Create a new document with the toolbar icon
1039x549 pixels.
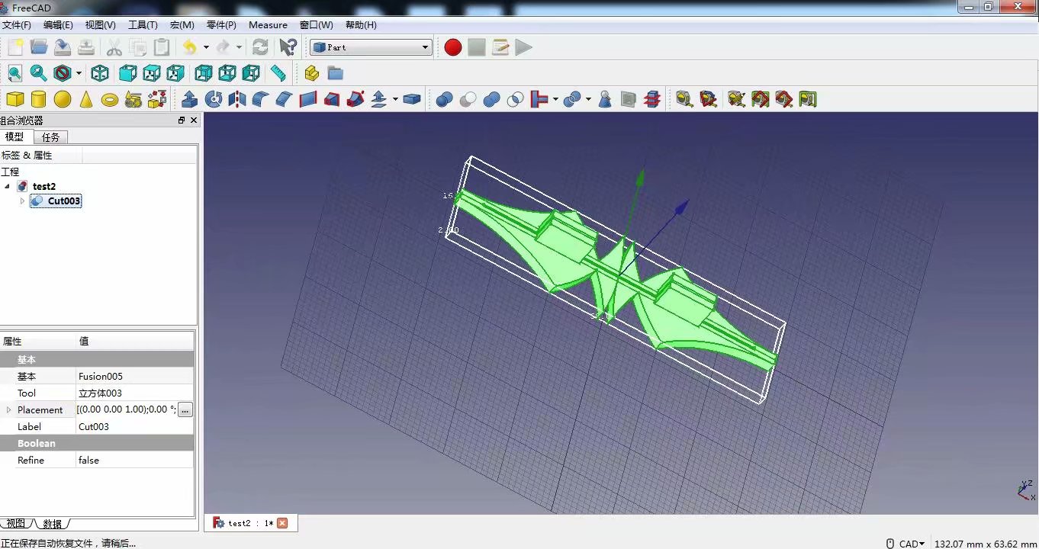click(x=15, y=47)
